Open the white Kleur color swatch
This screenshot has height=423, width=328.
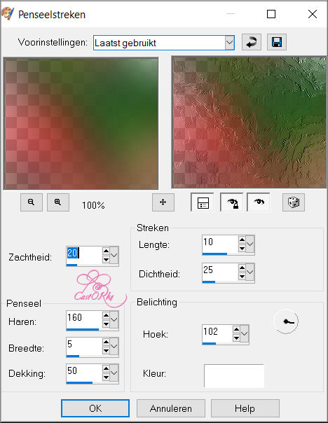point(234,376)
